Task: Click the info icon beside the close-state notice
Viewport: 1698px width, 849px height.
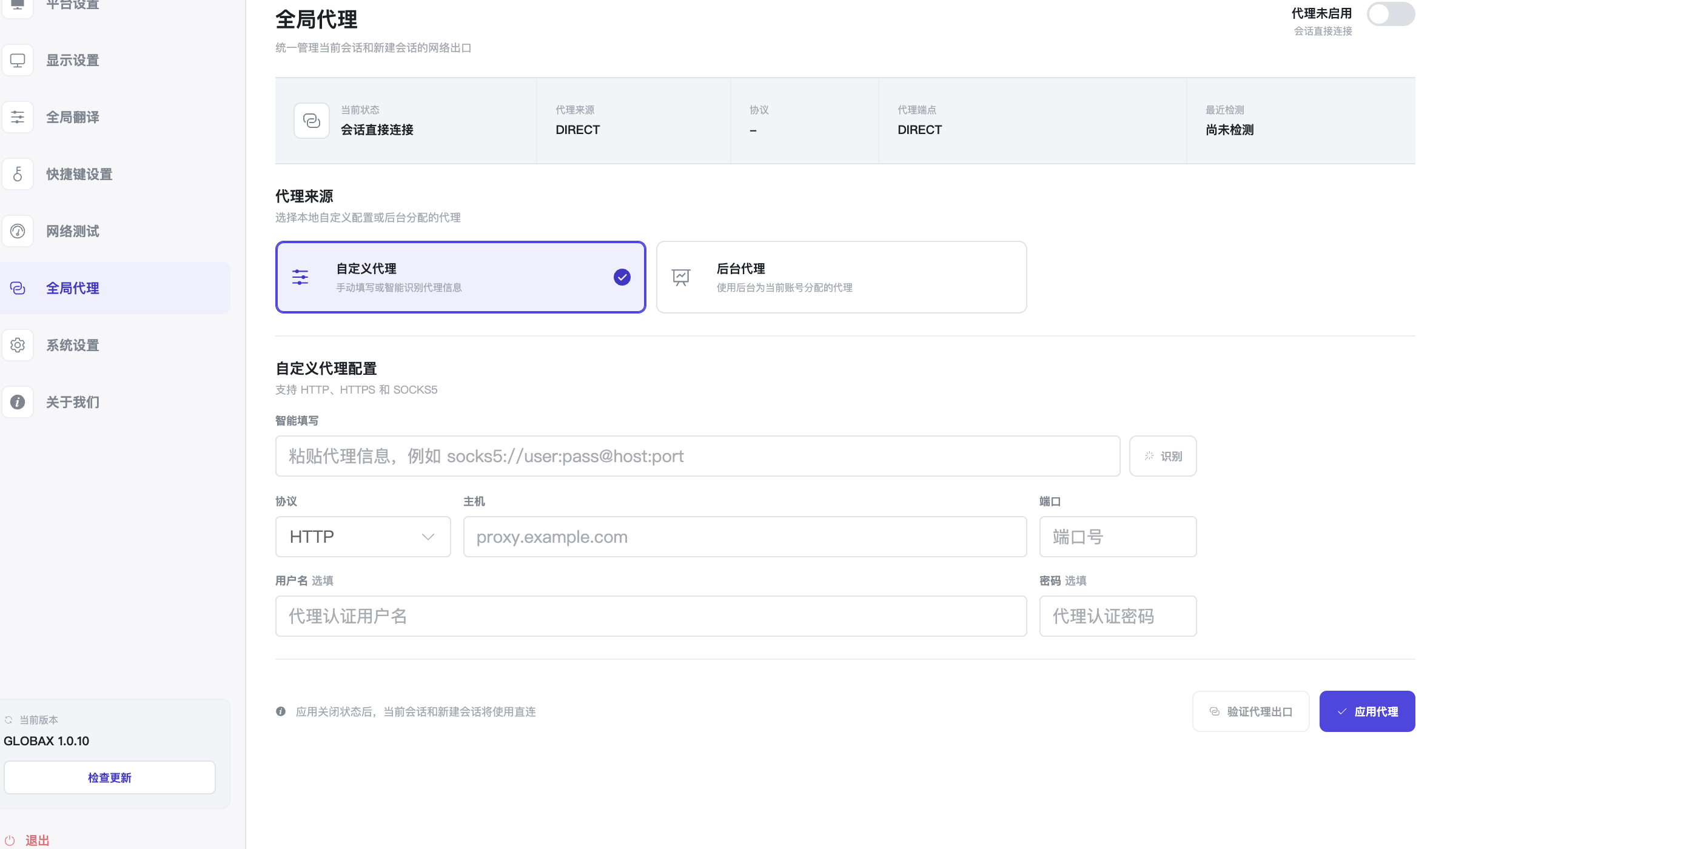Action: [x=281, y=711]
